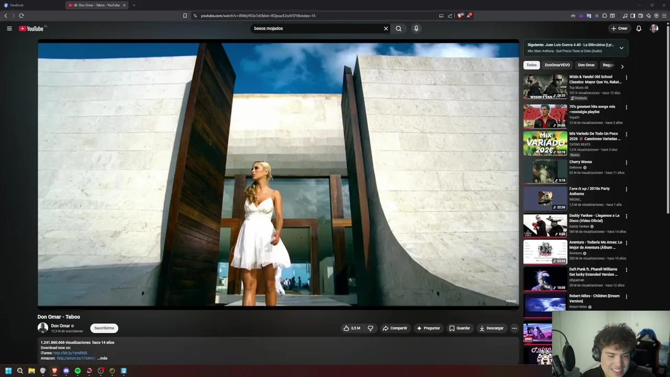This screenshot has height=377, width=670.
Task: Open Spotify from the taskbar
Action: [77, 371]
